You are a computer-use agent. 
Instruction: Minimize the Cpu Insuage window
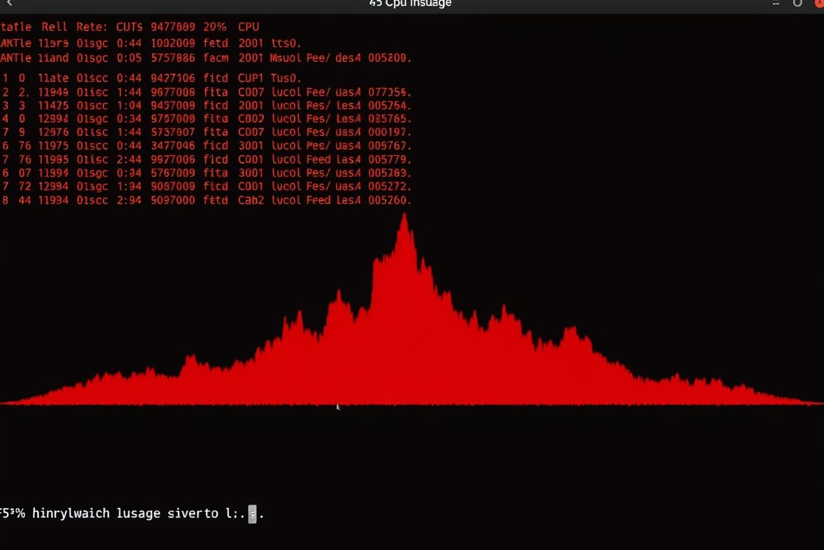click(776, 3)
